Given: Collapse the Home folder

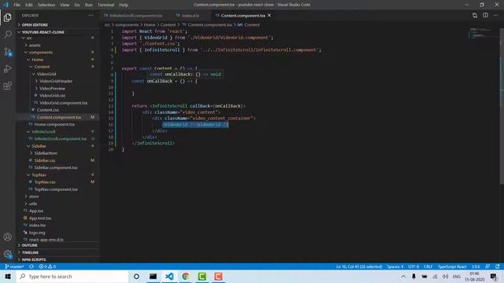Looking at the screenshot, I should [x=38, y=60].
